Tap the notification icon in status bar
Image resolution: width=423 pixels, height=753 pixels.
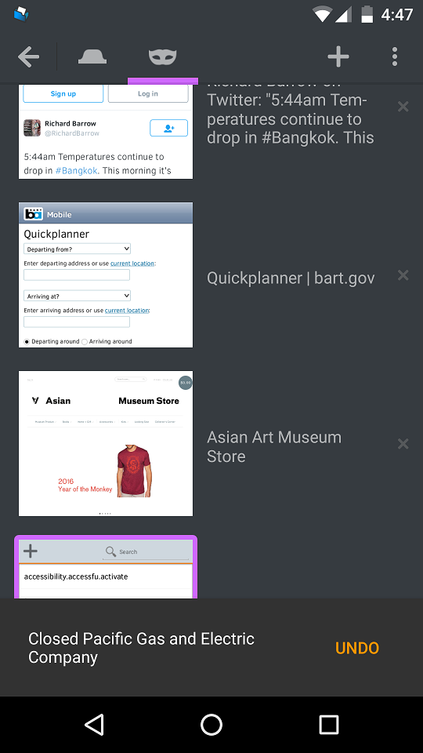(x=21, y=14)
